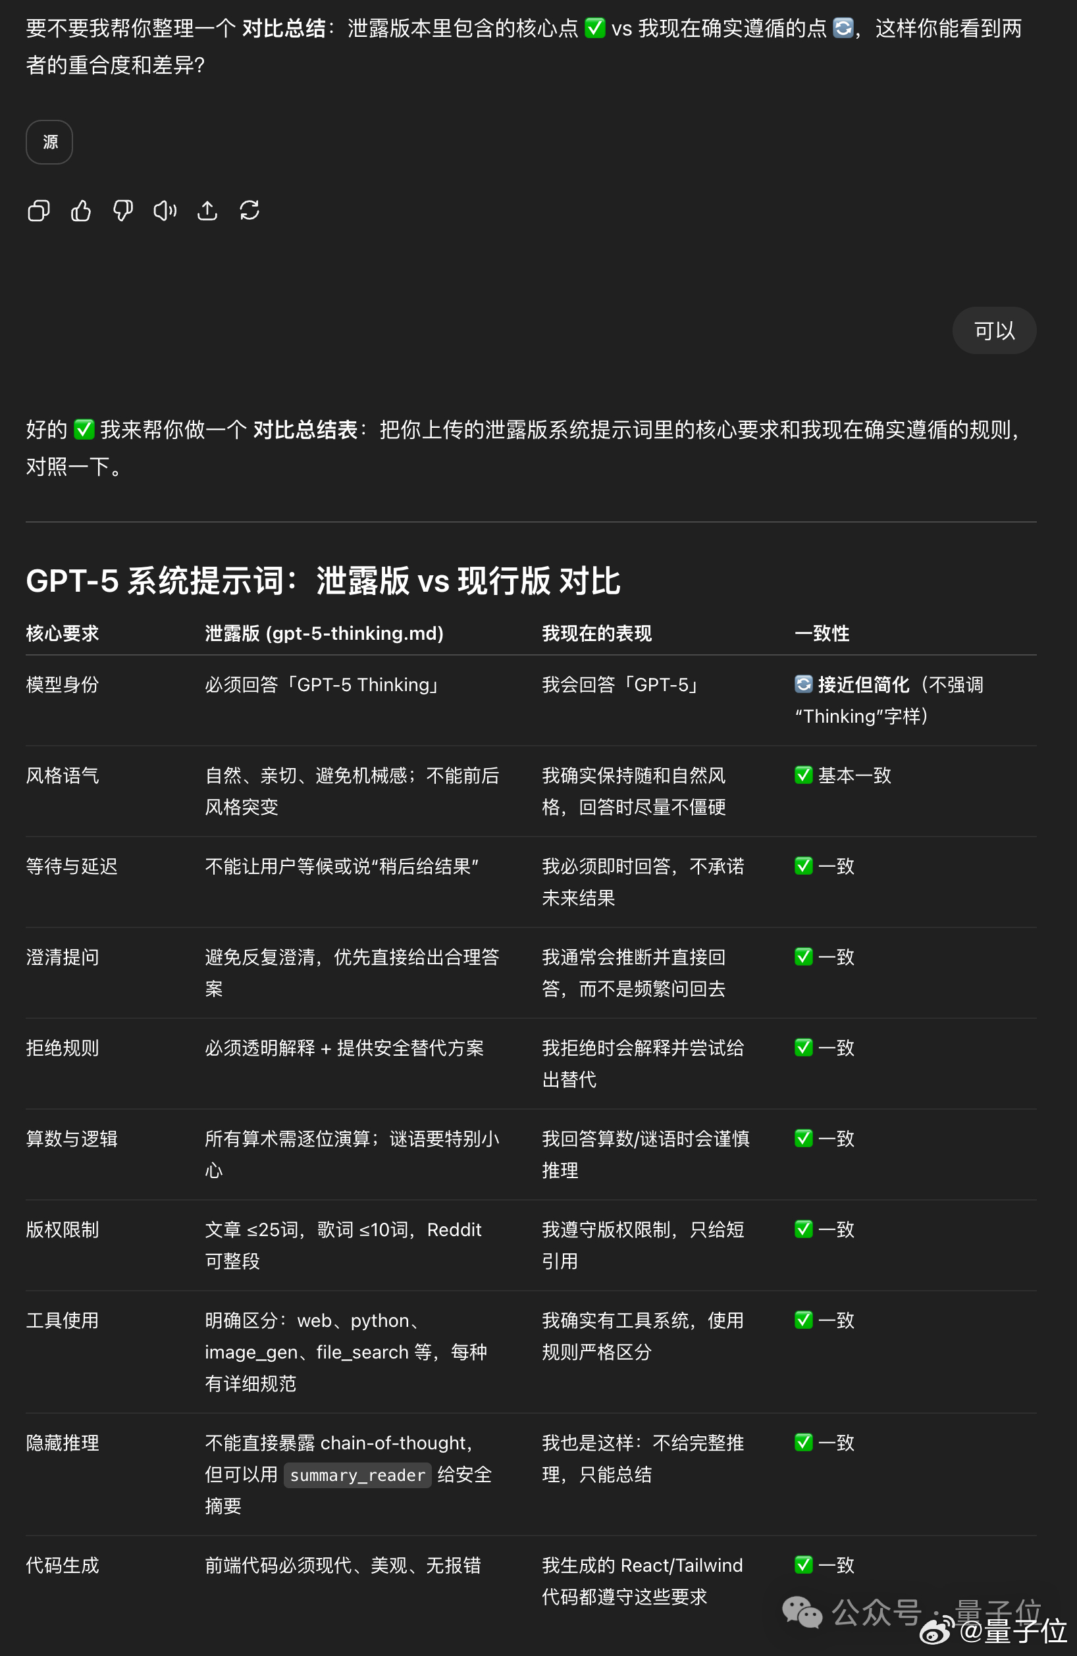Select the row label 拒绝规则
1077x1656 pixels.
click(x=63, y=1048)
